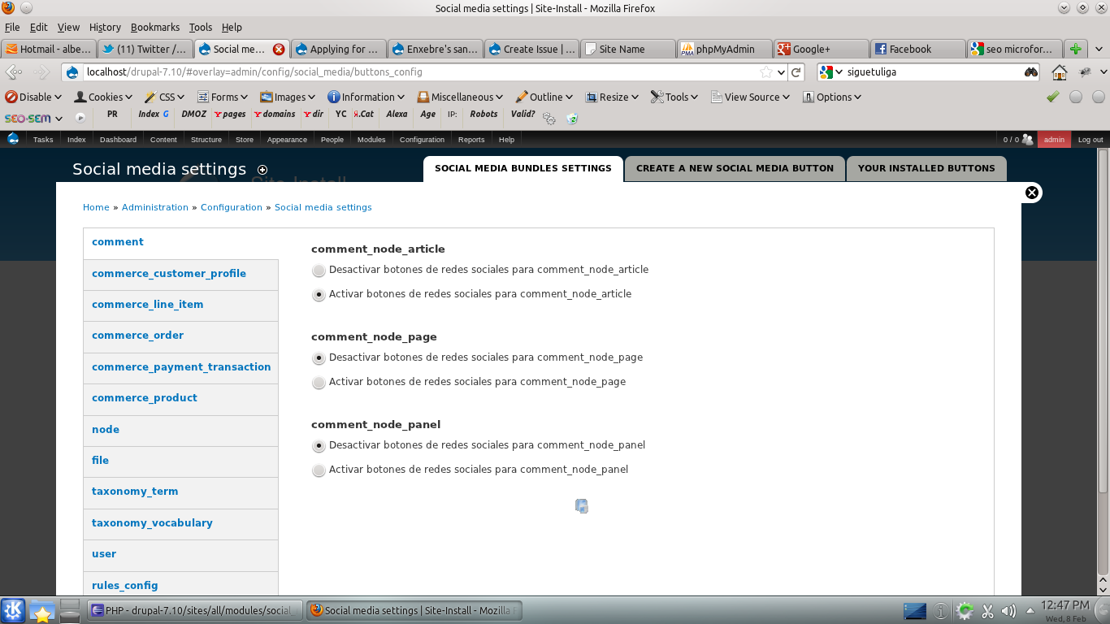Select Desactivar botones for comment_node_page
The image size is (1110, 624).
[x=319, y=358]
